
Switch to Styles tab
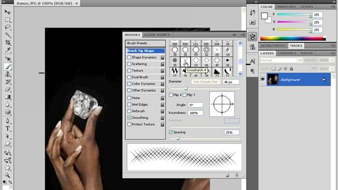coord(307,7)
